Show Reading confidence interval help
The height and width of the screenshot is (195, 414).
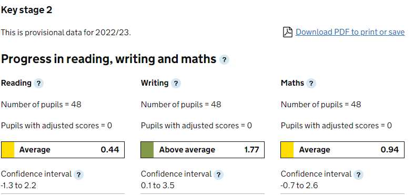pyautogui.click(x=78, y=175)
